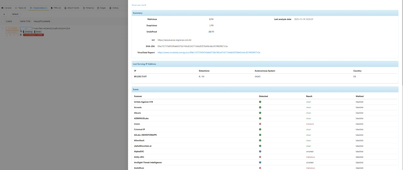The height and width of the screenshot is (170, 403).
Task: Click the bug icon in the Lionic row
Action: 260,124
